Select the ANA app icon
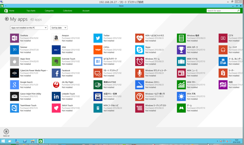 tap(56, 50)
